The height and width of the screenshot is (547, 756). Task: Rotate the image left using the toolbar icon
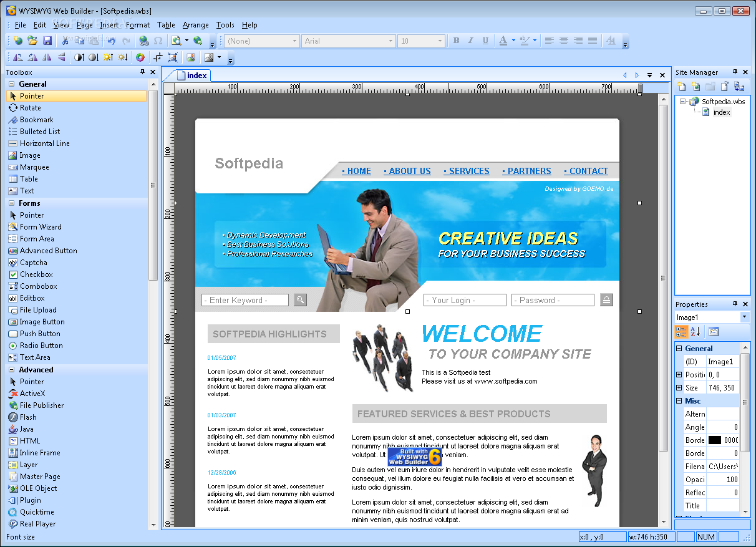[17, 57]
